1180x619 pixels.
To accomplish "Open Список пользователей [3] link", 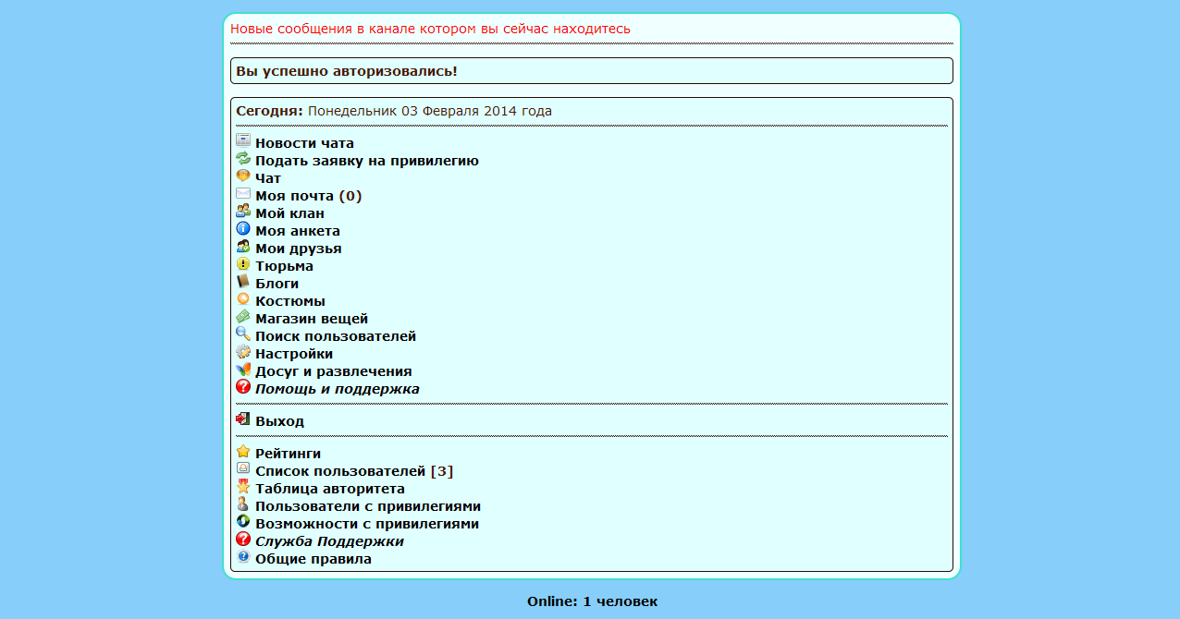I will point(354,471).
